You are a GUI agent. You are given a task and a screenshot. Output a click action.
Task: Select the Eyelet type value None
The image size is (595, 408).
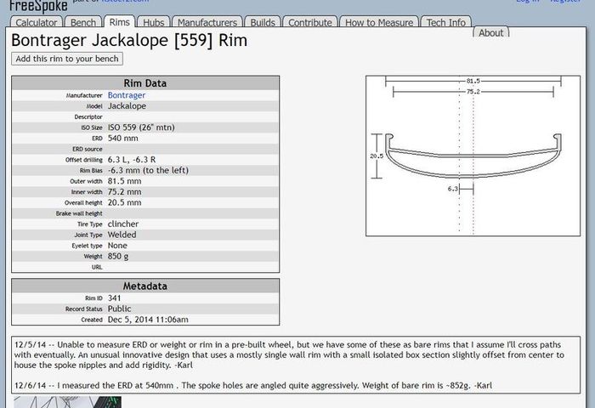click(117, 246)
